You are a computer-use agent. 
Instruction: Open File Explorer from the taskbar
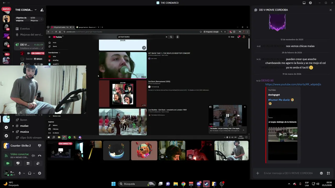pos(176,184)
